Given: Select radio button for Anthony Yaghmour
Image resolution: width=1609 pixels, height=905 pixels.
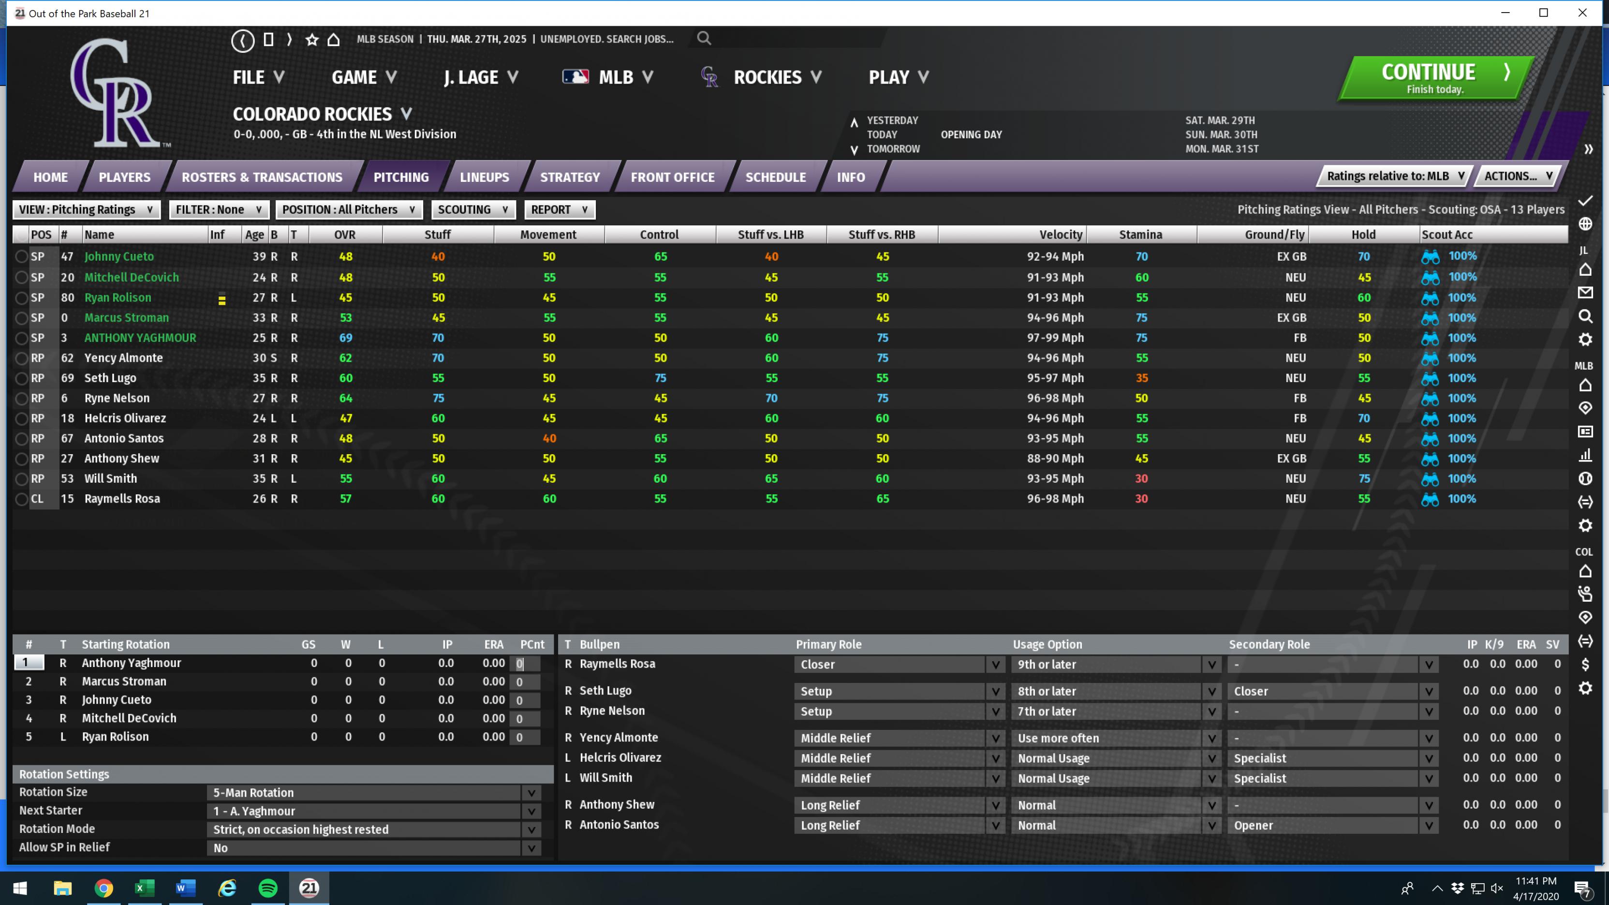Looking at the screenshot, I should click(x=21, y=339).
